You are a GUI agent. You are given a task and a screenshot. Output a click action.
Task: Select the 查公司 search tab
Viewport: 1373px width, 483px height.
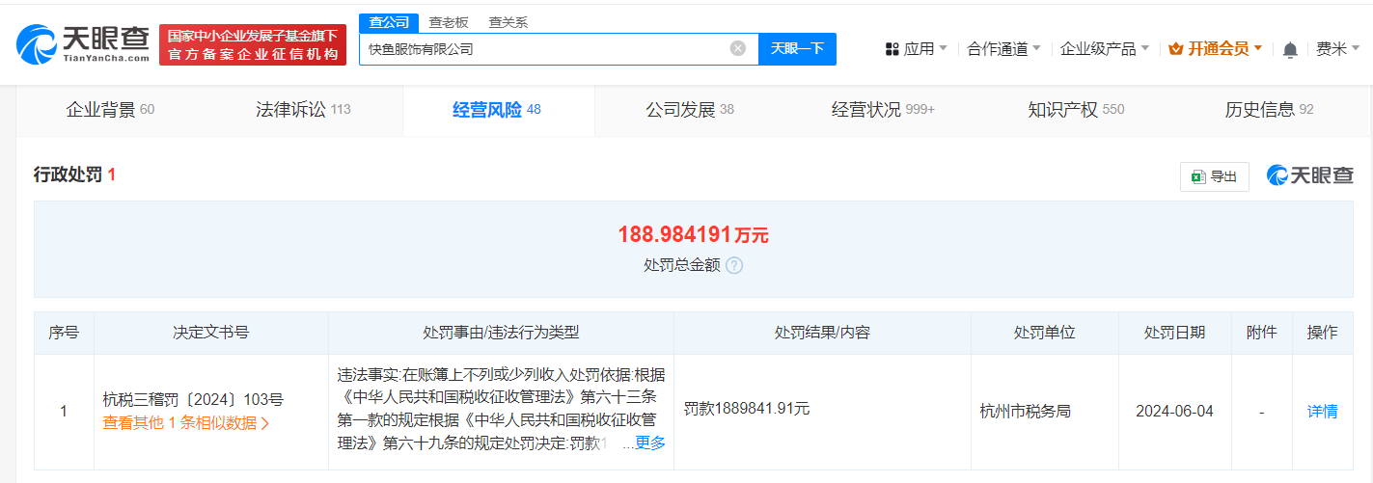389,22
